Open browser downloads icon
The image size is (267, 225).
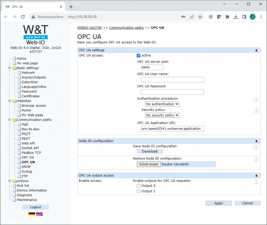pos(236,17)
